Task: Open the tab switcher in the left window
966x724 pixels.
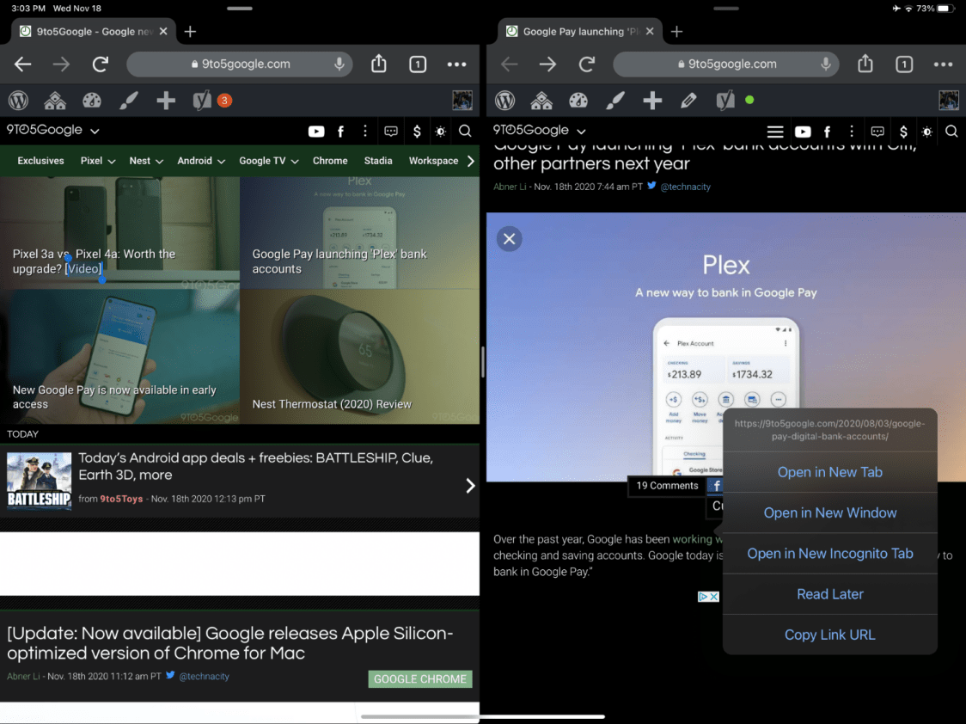Action: click(418, 64)
